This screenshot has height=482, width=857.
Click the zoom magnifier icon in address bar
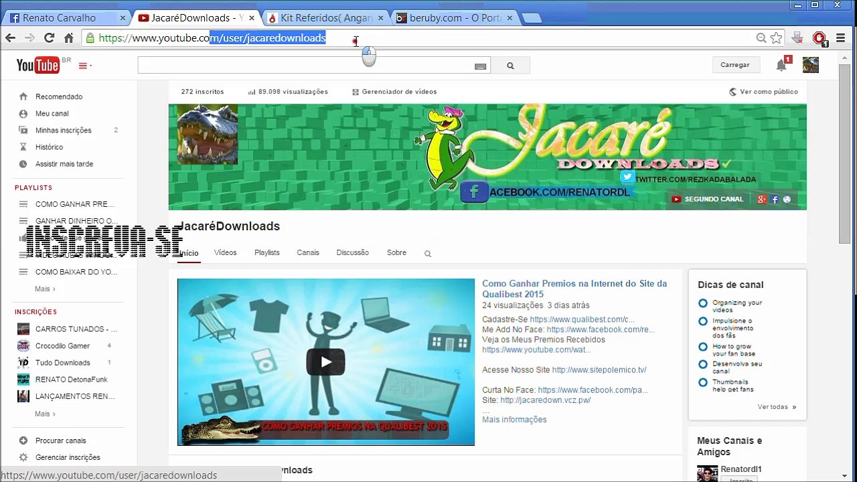[761, 38]
